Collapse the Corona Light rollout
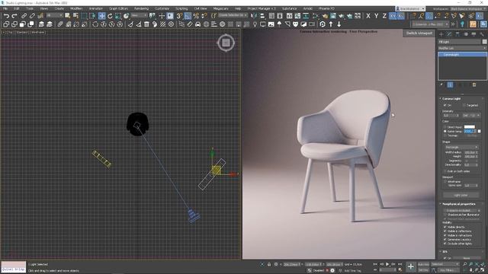Viewport: 488px width, 274px height. click(x=451, y=98)
